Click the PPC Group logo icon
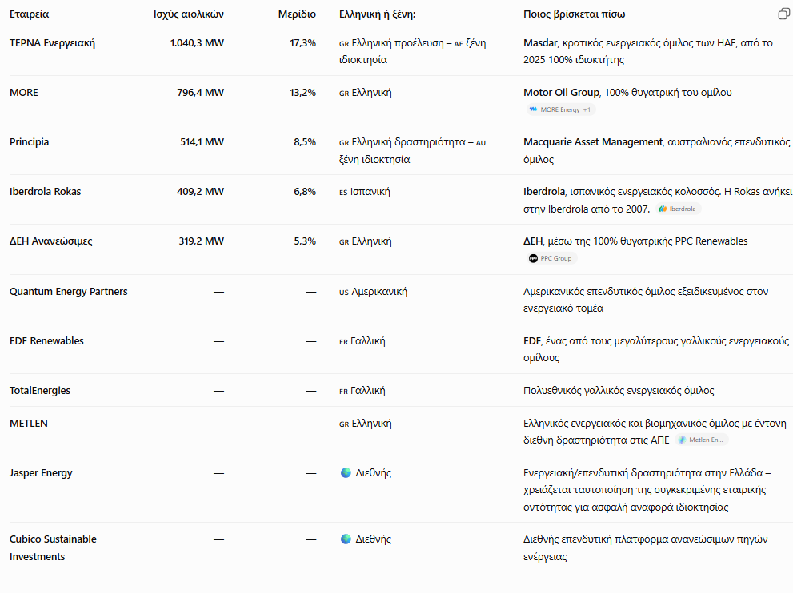Image resolution: width=793 pixels, height=593 pixels. click(x=533, y=258)
